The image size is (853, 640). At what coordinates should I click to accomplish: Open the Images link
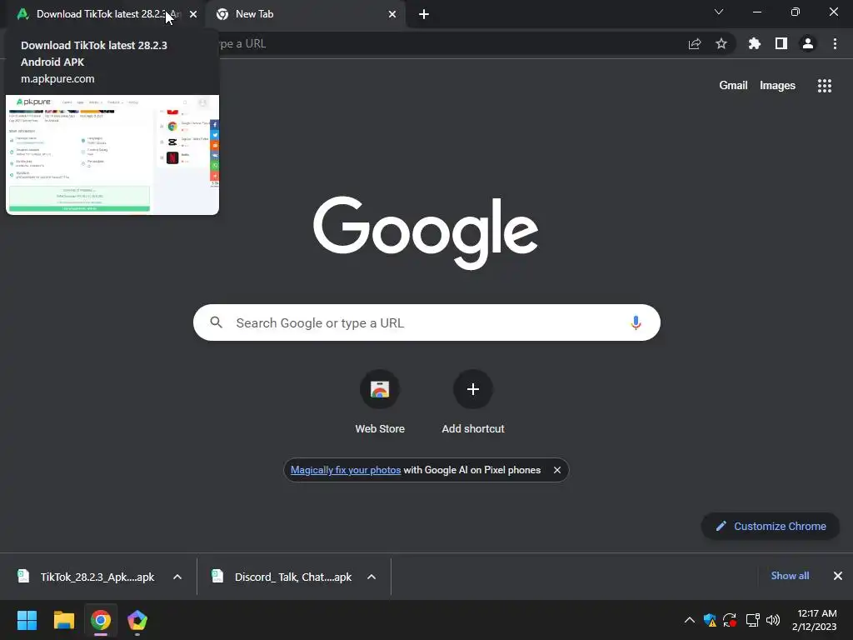click(x=777, y=86)
